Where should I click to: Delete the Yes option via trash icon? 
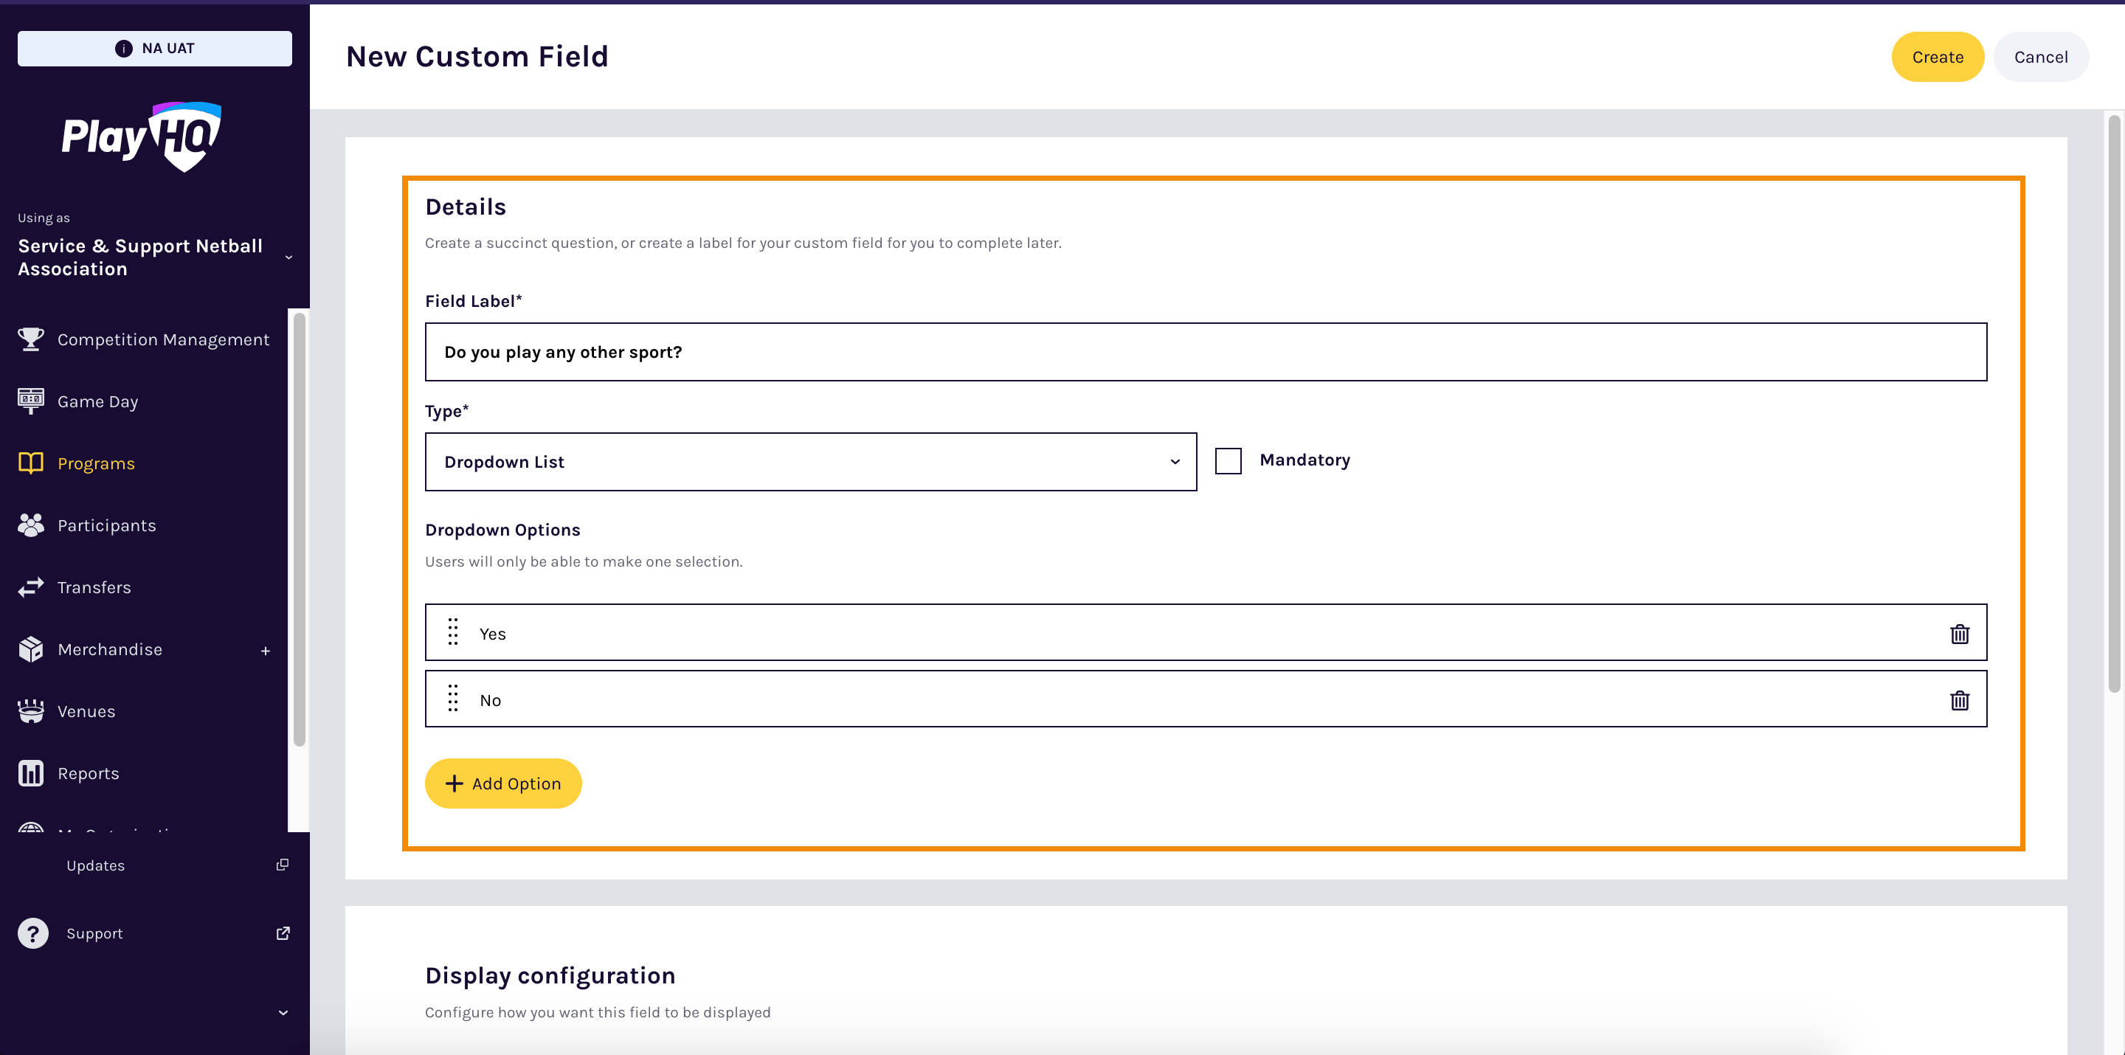coord(1960,634)
